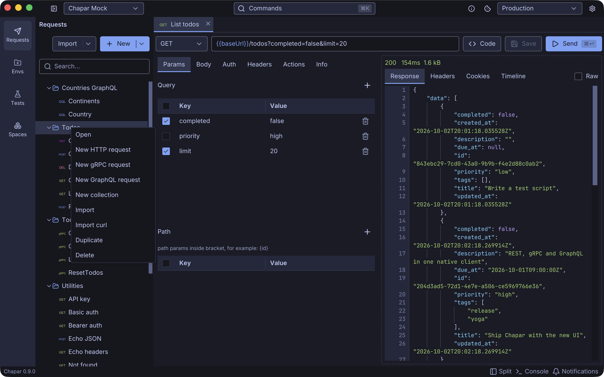Open the GET method dropdown
The image size is (604, 377).
(182, 44)
